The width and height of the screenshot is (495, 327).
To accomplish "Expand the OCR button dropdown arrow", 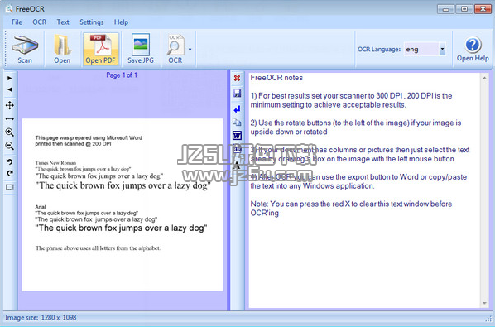I will point(190,49).
